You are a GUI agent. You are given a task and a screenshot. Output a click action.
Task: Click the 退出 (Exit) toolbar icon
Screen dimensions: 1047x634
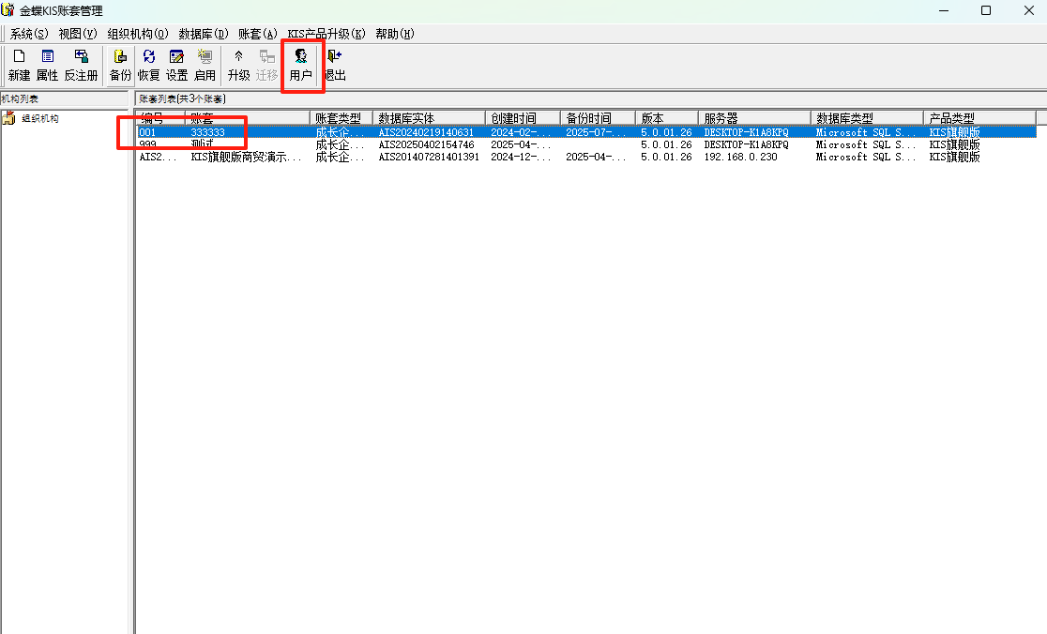334,65
